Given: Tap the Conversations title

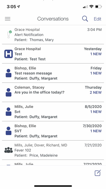Looking at the screenshot, I should pos(53,19).
